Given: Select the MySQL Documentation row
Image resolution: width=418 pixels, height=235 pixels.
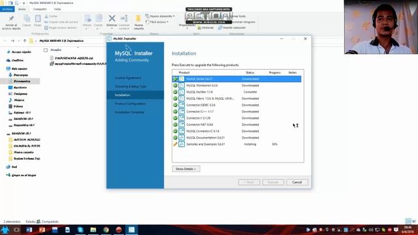Looking at the screenshot, I should [236, 138].
